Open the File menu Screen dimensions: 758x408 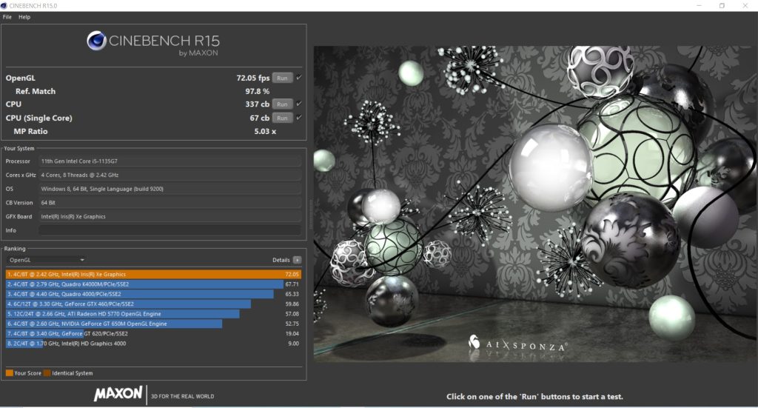pyautogui.click(x=7, y=17)
